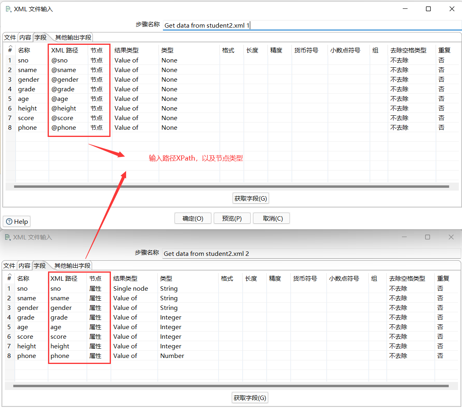Select the @age XML path cell
This screenshot has height=408, width=462.
click(x=68, y=98)
